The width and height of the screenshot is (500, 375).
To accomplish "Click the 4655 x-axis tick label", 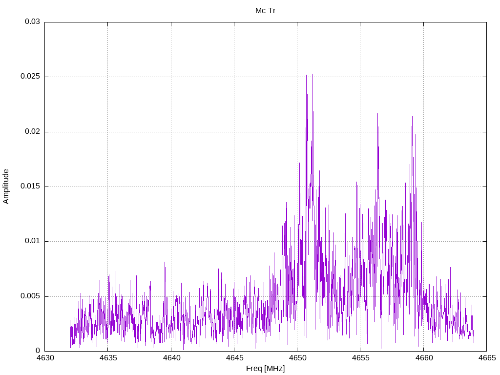I will [x=361, y=358].
